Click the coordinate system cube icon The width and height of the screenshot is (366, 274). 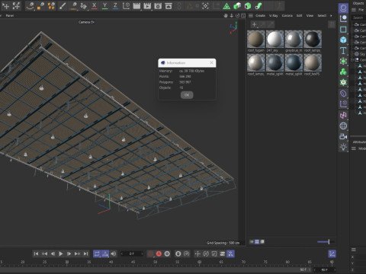126,6
